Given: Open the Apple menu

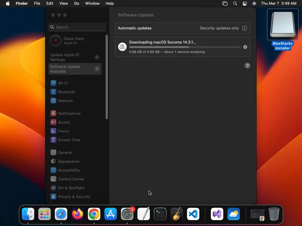Looking at the screenshot, I should [x=8, y=4].
